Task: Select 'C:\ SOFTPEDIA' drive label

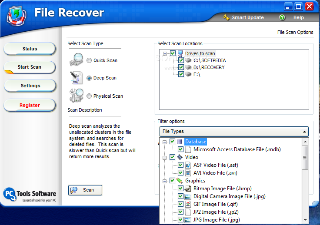Action: coord(210,60)
